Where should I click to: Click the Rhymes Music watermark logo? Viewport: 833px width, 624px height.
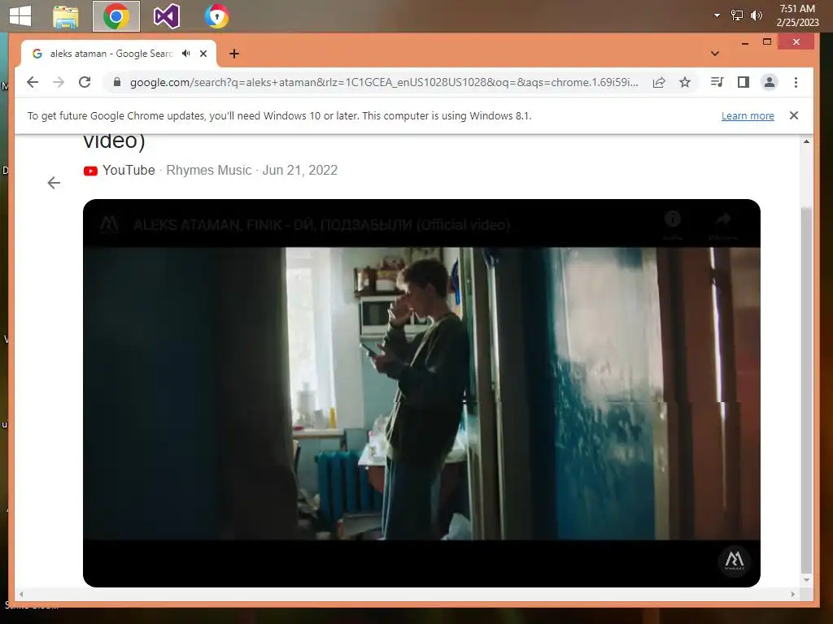tap(735, 560)
